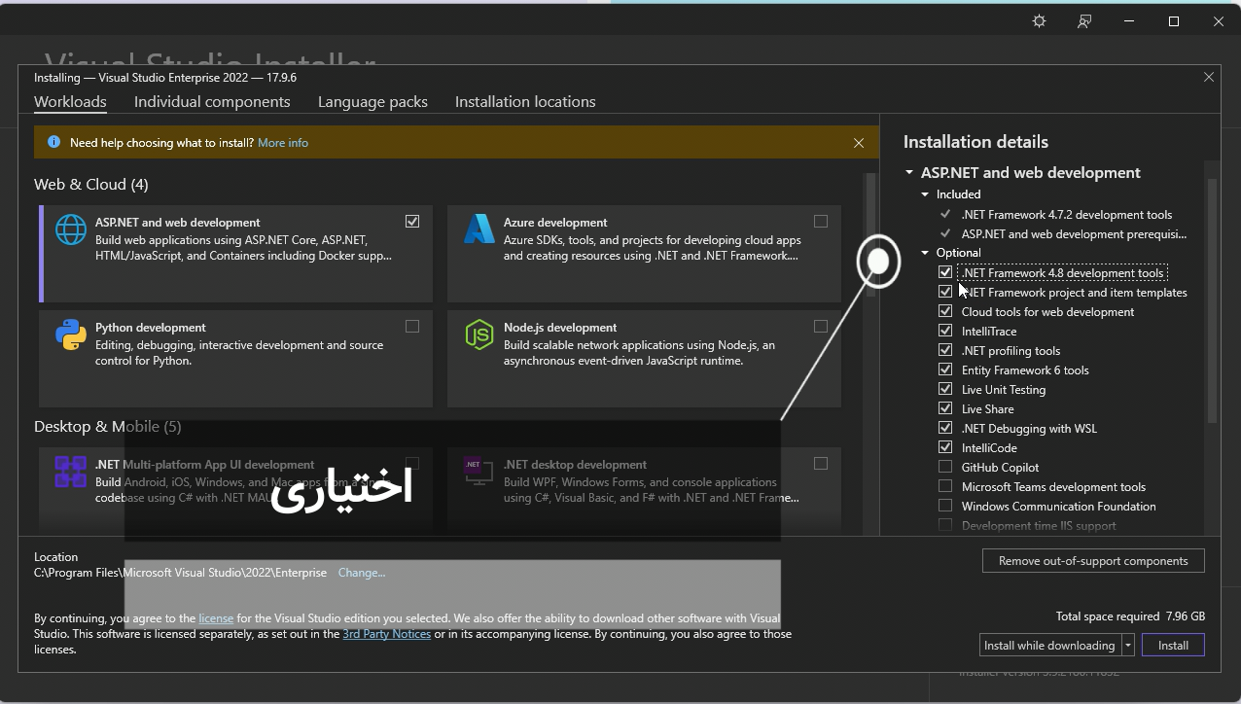Click Change... location link
Viewport: 1241px width, 704px height.
362,573
